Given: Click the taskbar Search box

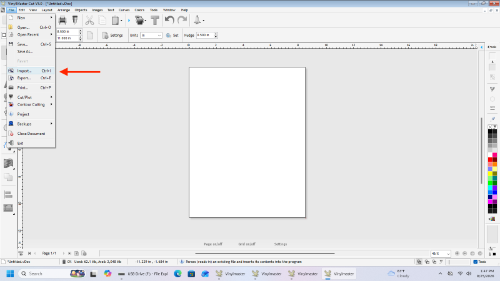Looking at the screenshot, I should [x=52, y=274].
